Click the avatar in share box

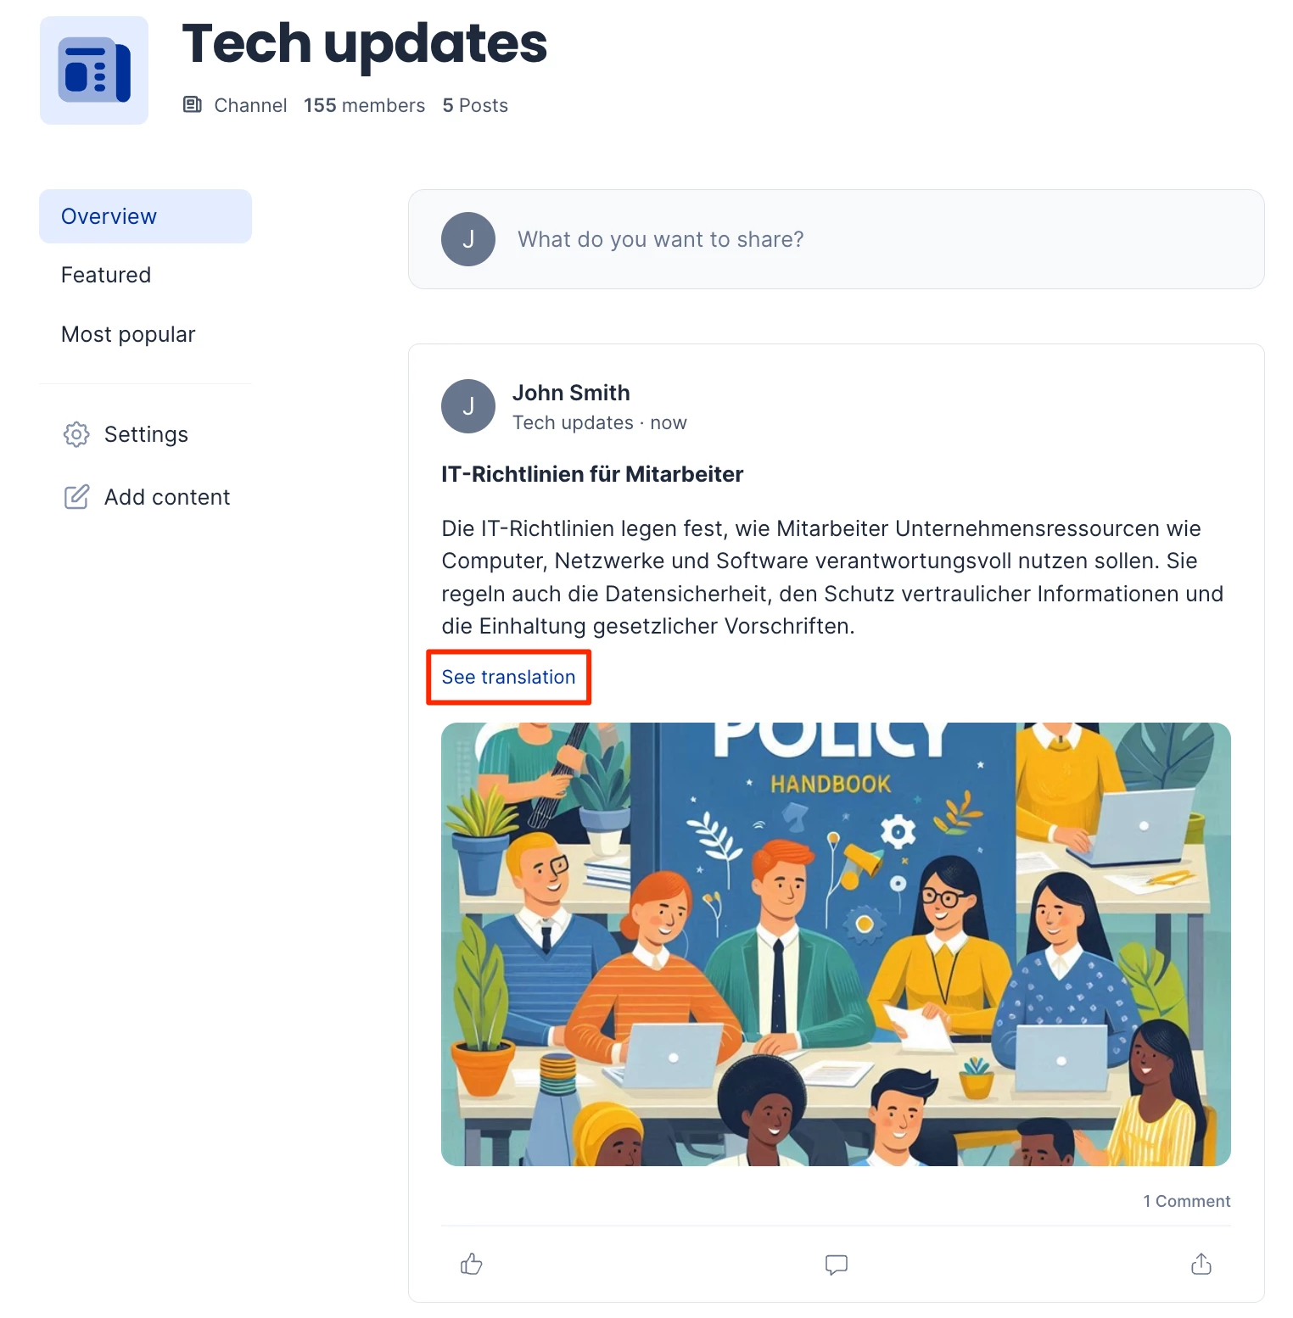(468, 239)
